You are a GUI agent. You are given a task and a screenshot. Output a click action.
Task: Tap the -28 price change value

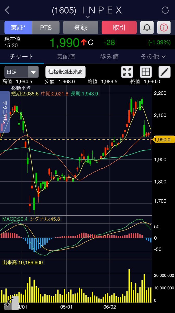click(109, 43)
